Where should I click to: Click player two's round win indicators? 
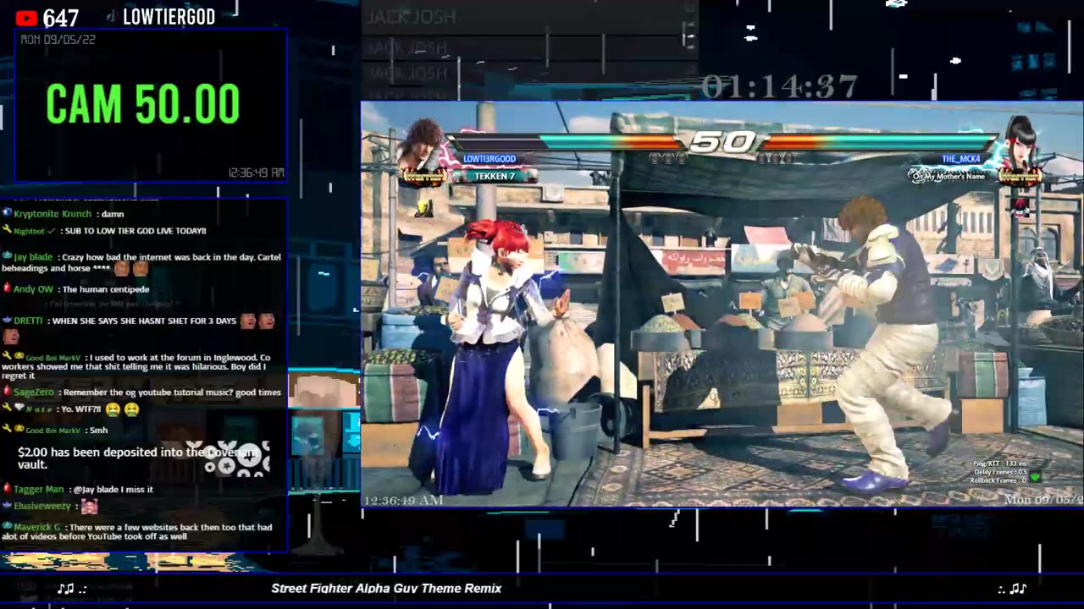coord(775,158)
